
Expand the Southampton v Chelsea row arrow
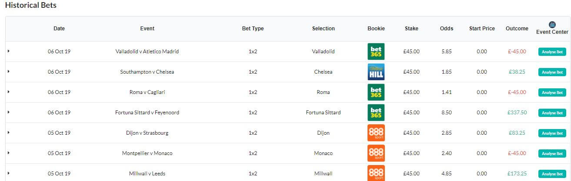9,71
